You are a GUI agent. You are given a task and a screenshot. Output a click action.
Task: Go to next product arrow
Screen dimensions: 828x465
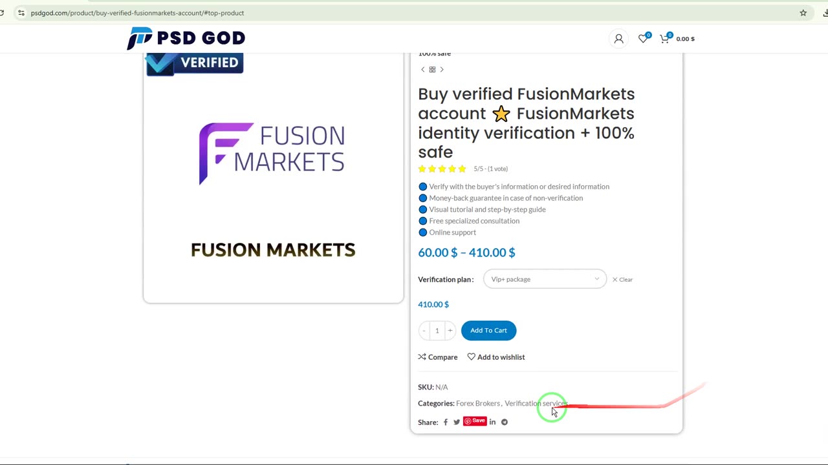tap(442, 70)
